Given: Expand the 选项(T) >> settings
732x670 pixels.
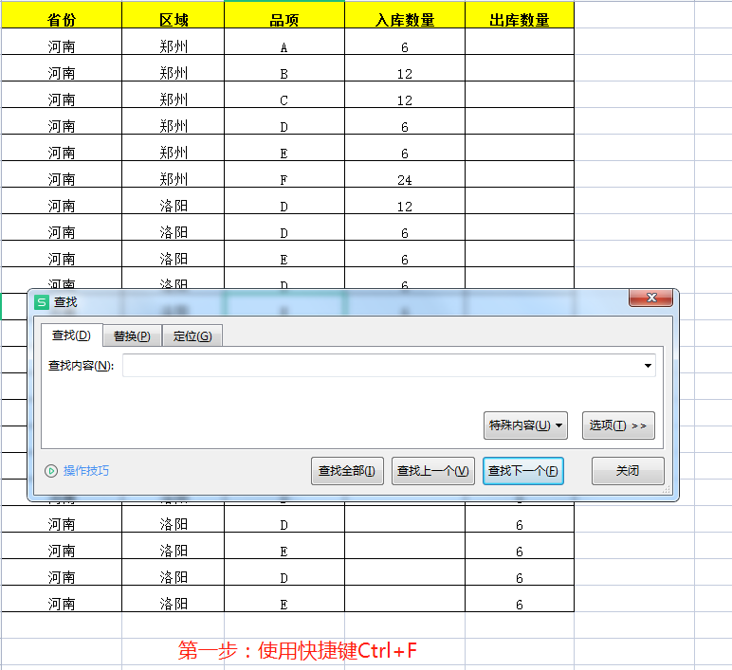Looking at the screenshot, I should [618, 426].
